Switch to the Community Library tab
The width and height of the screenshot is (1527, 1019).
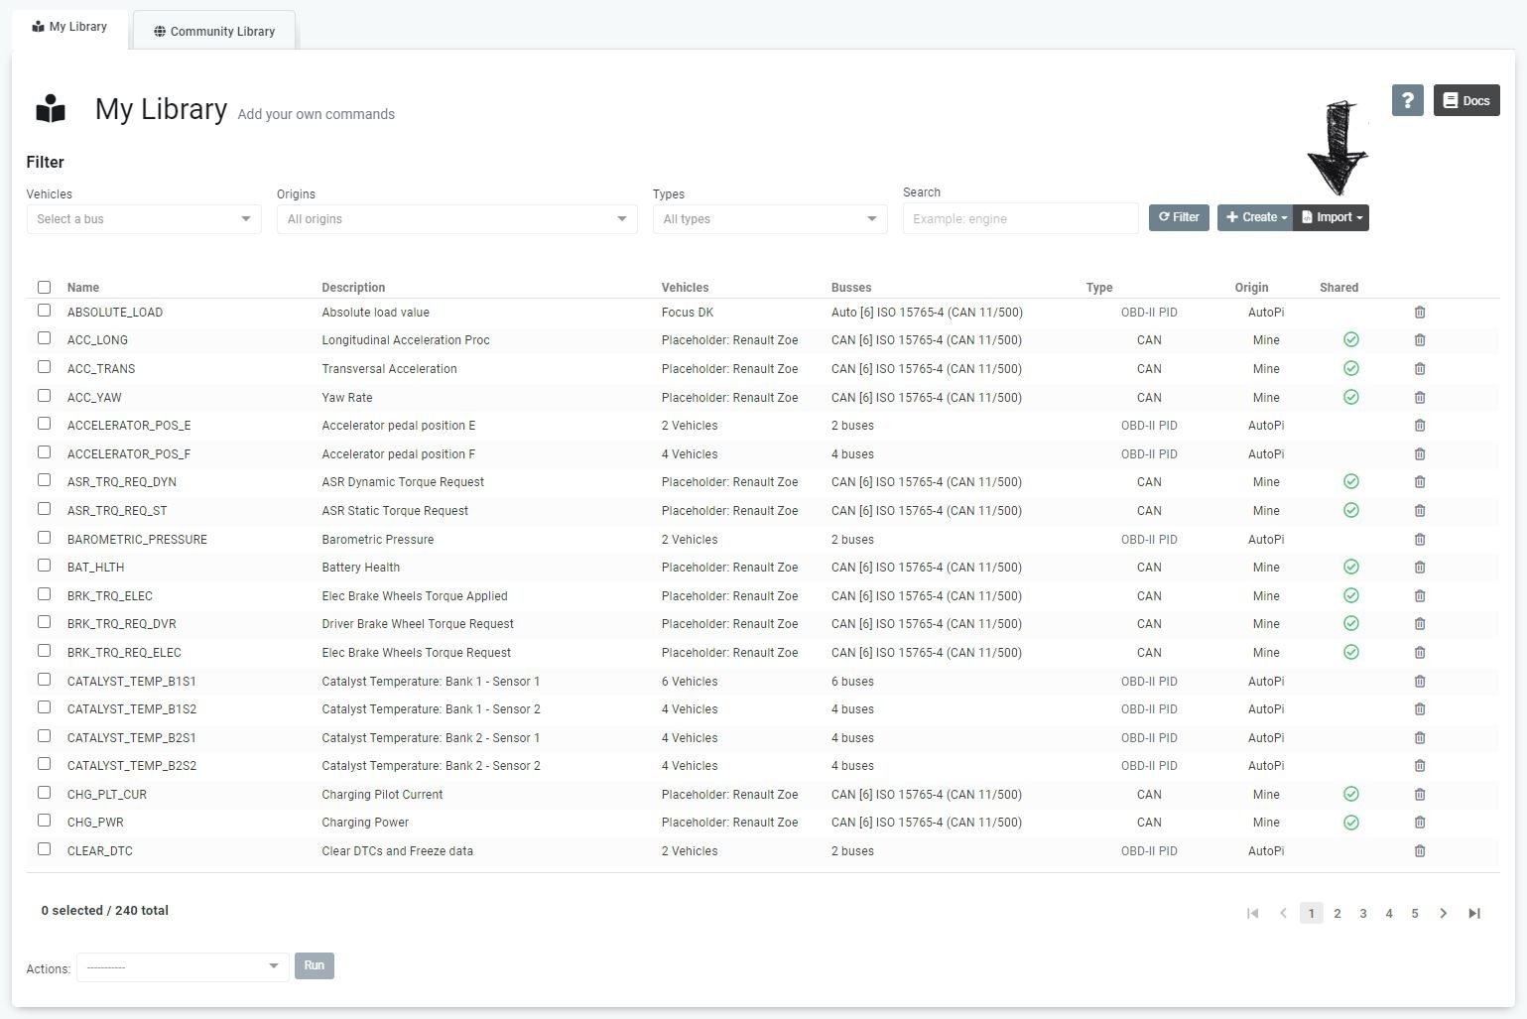(214, 31)
